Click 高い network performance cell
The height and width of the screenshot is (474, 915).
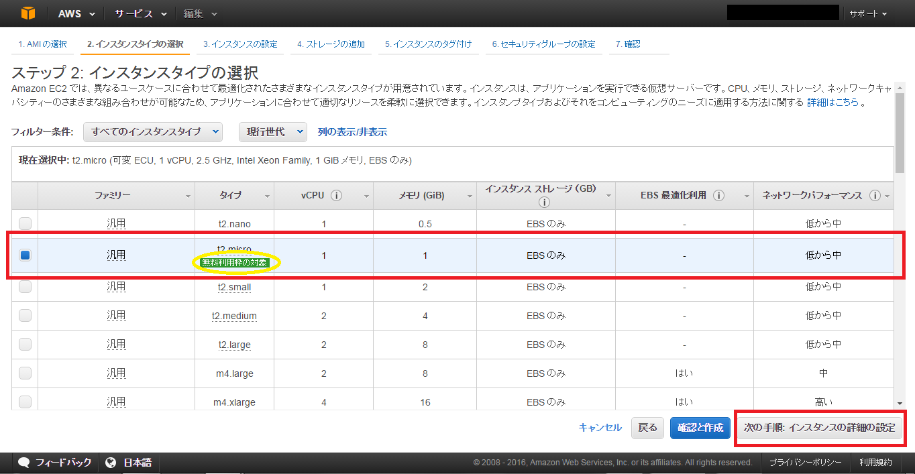(824, 402)
